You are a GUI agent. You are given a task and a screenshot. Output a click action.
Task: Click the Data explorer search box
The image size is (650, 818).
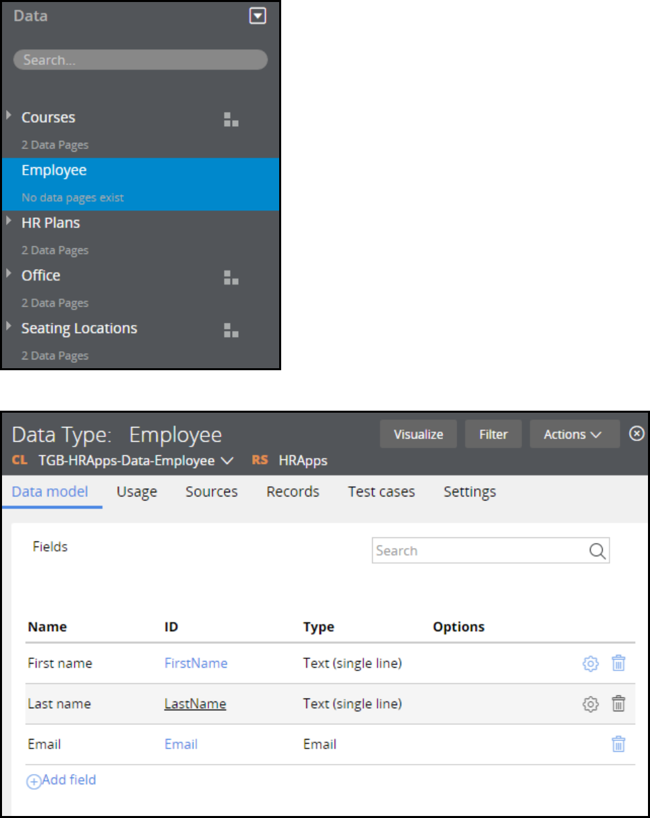pyautogui.click(x=140, y=60)
